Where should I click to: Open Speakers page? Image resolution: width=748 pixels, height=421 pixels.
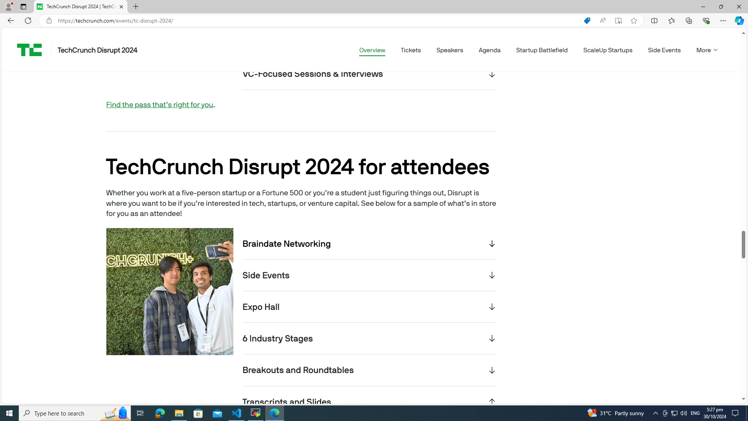click(450, 50)
